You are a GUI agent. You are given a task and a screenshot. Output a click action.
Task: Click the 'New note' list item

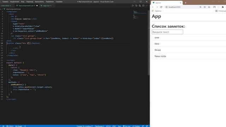[x=189, y=56]
